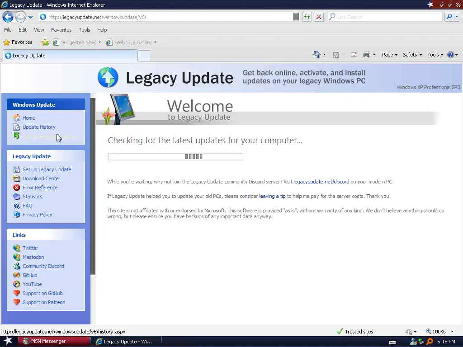The width and height of the screenshot is (463, 347).
Task: Open the Suggested Sites dropdown
Action: coord(77,42)
